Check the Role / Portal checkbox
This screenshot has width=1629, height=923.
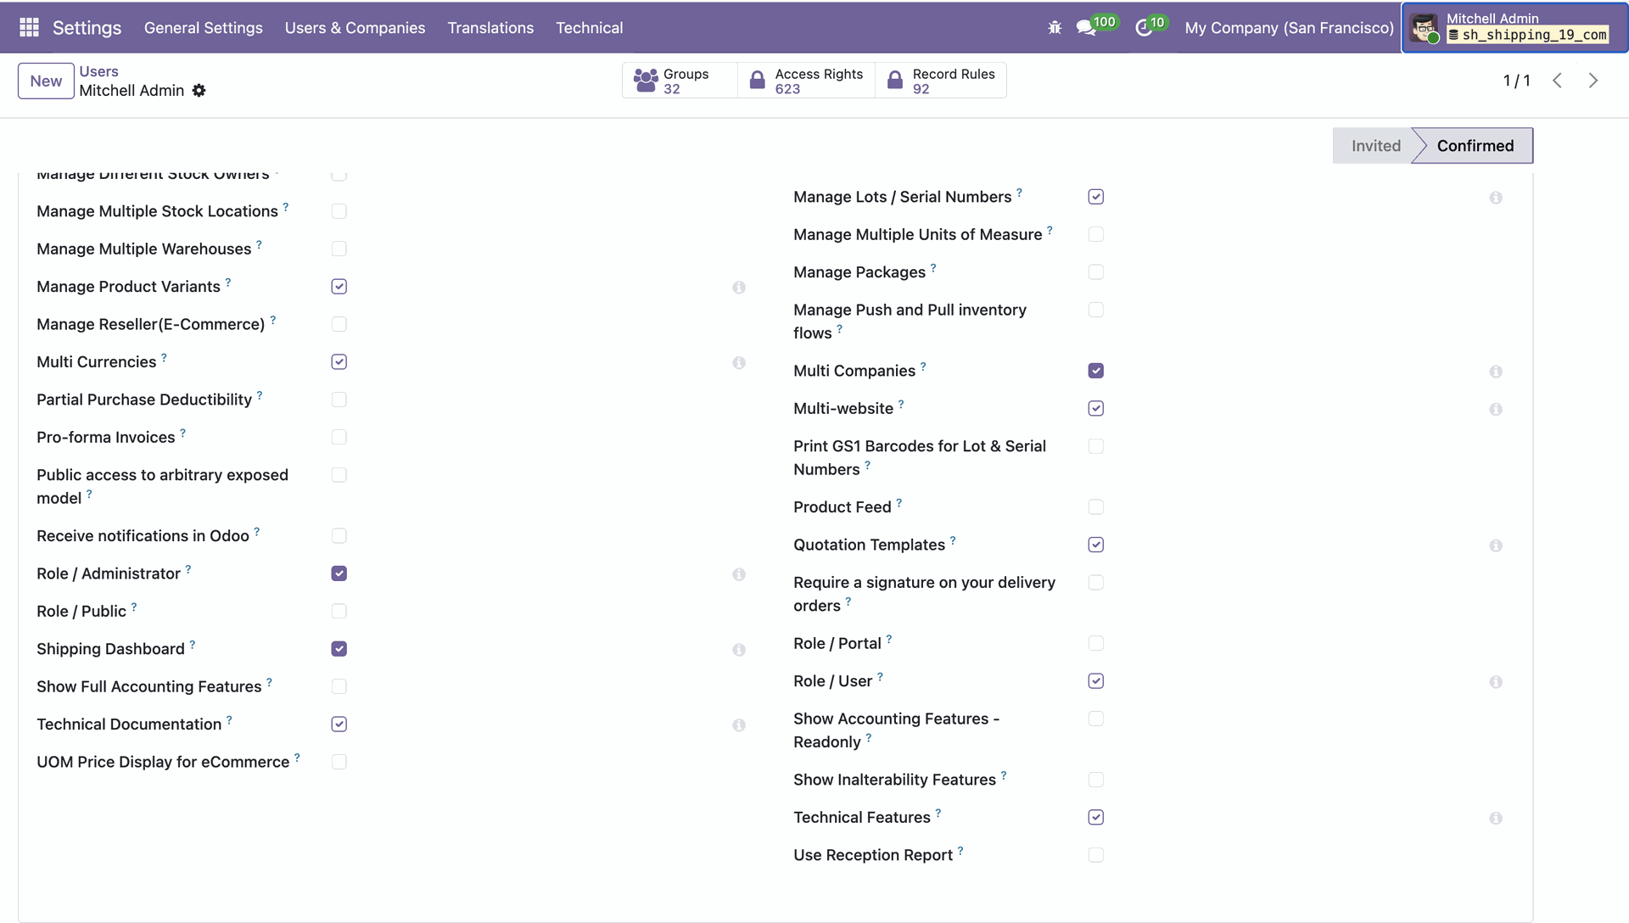(1096, 643)
